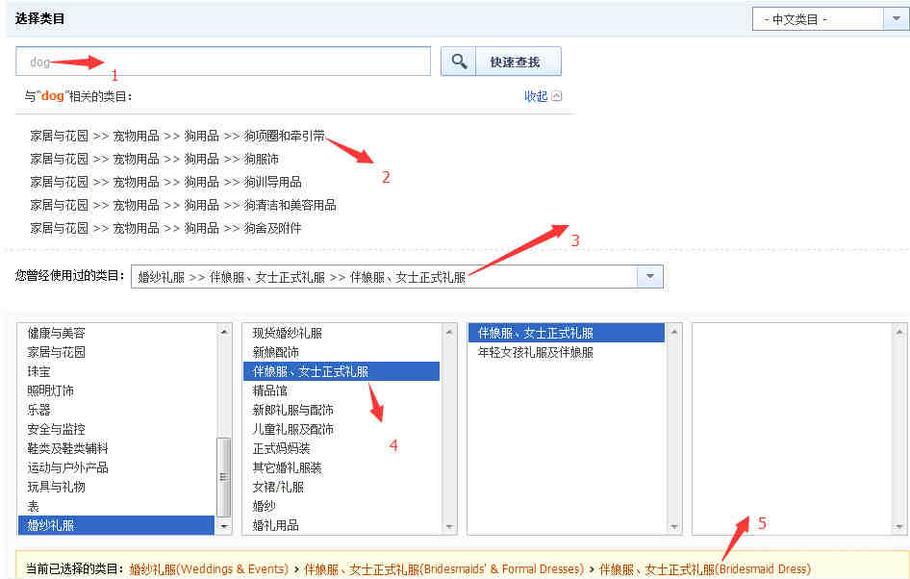Choose 婚礼用品 subcategory
The image size is (910, 579).
click(x=341, y=525)
